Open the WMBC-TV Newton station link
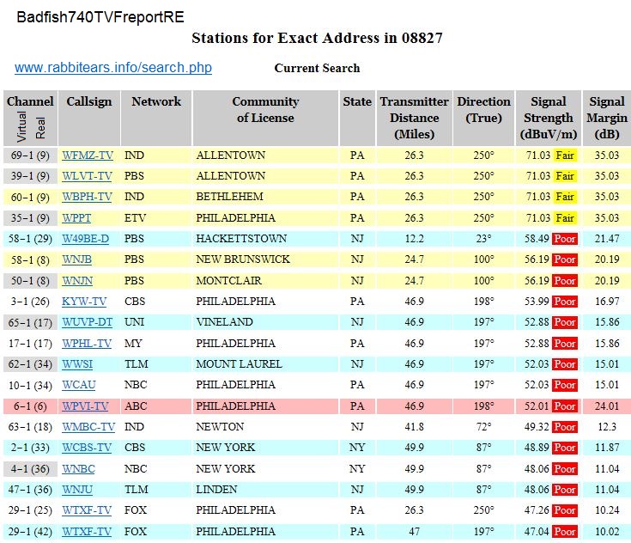 tap(88, 426)
